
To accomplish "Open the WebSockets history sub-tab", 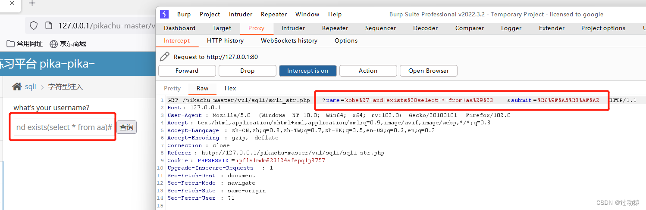I will click(289, 40).
